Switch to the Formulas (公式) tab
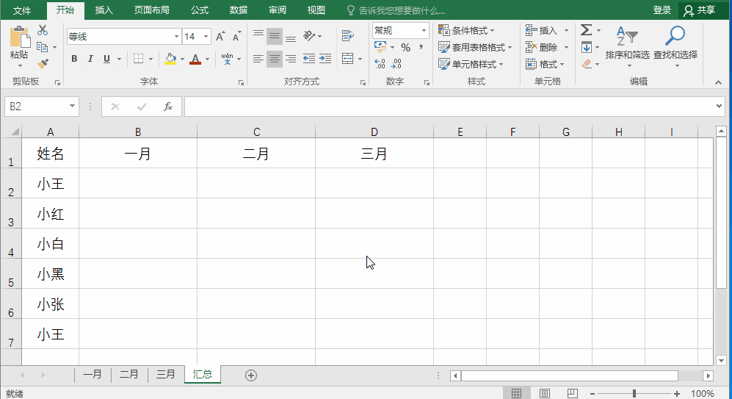Screen dimensions: 732x399 point(200,10)
